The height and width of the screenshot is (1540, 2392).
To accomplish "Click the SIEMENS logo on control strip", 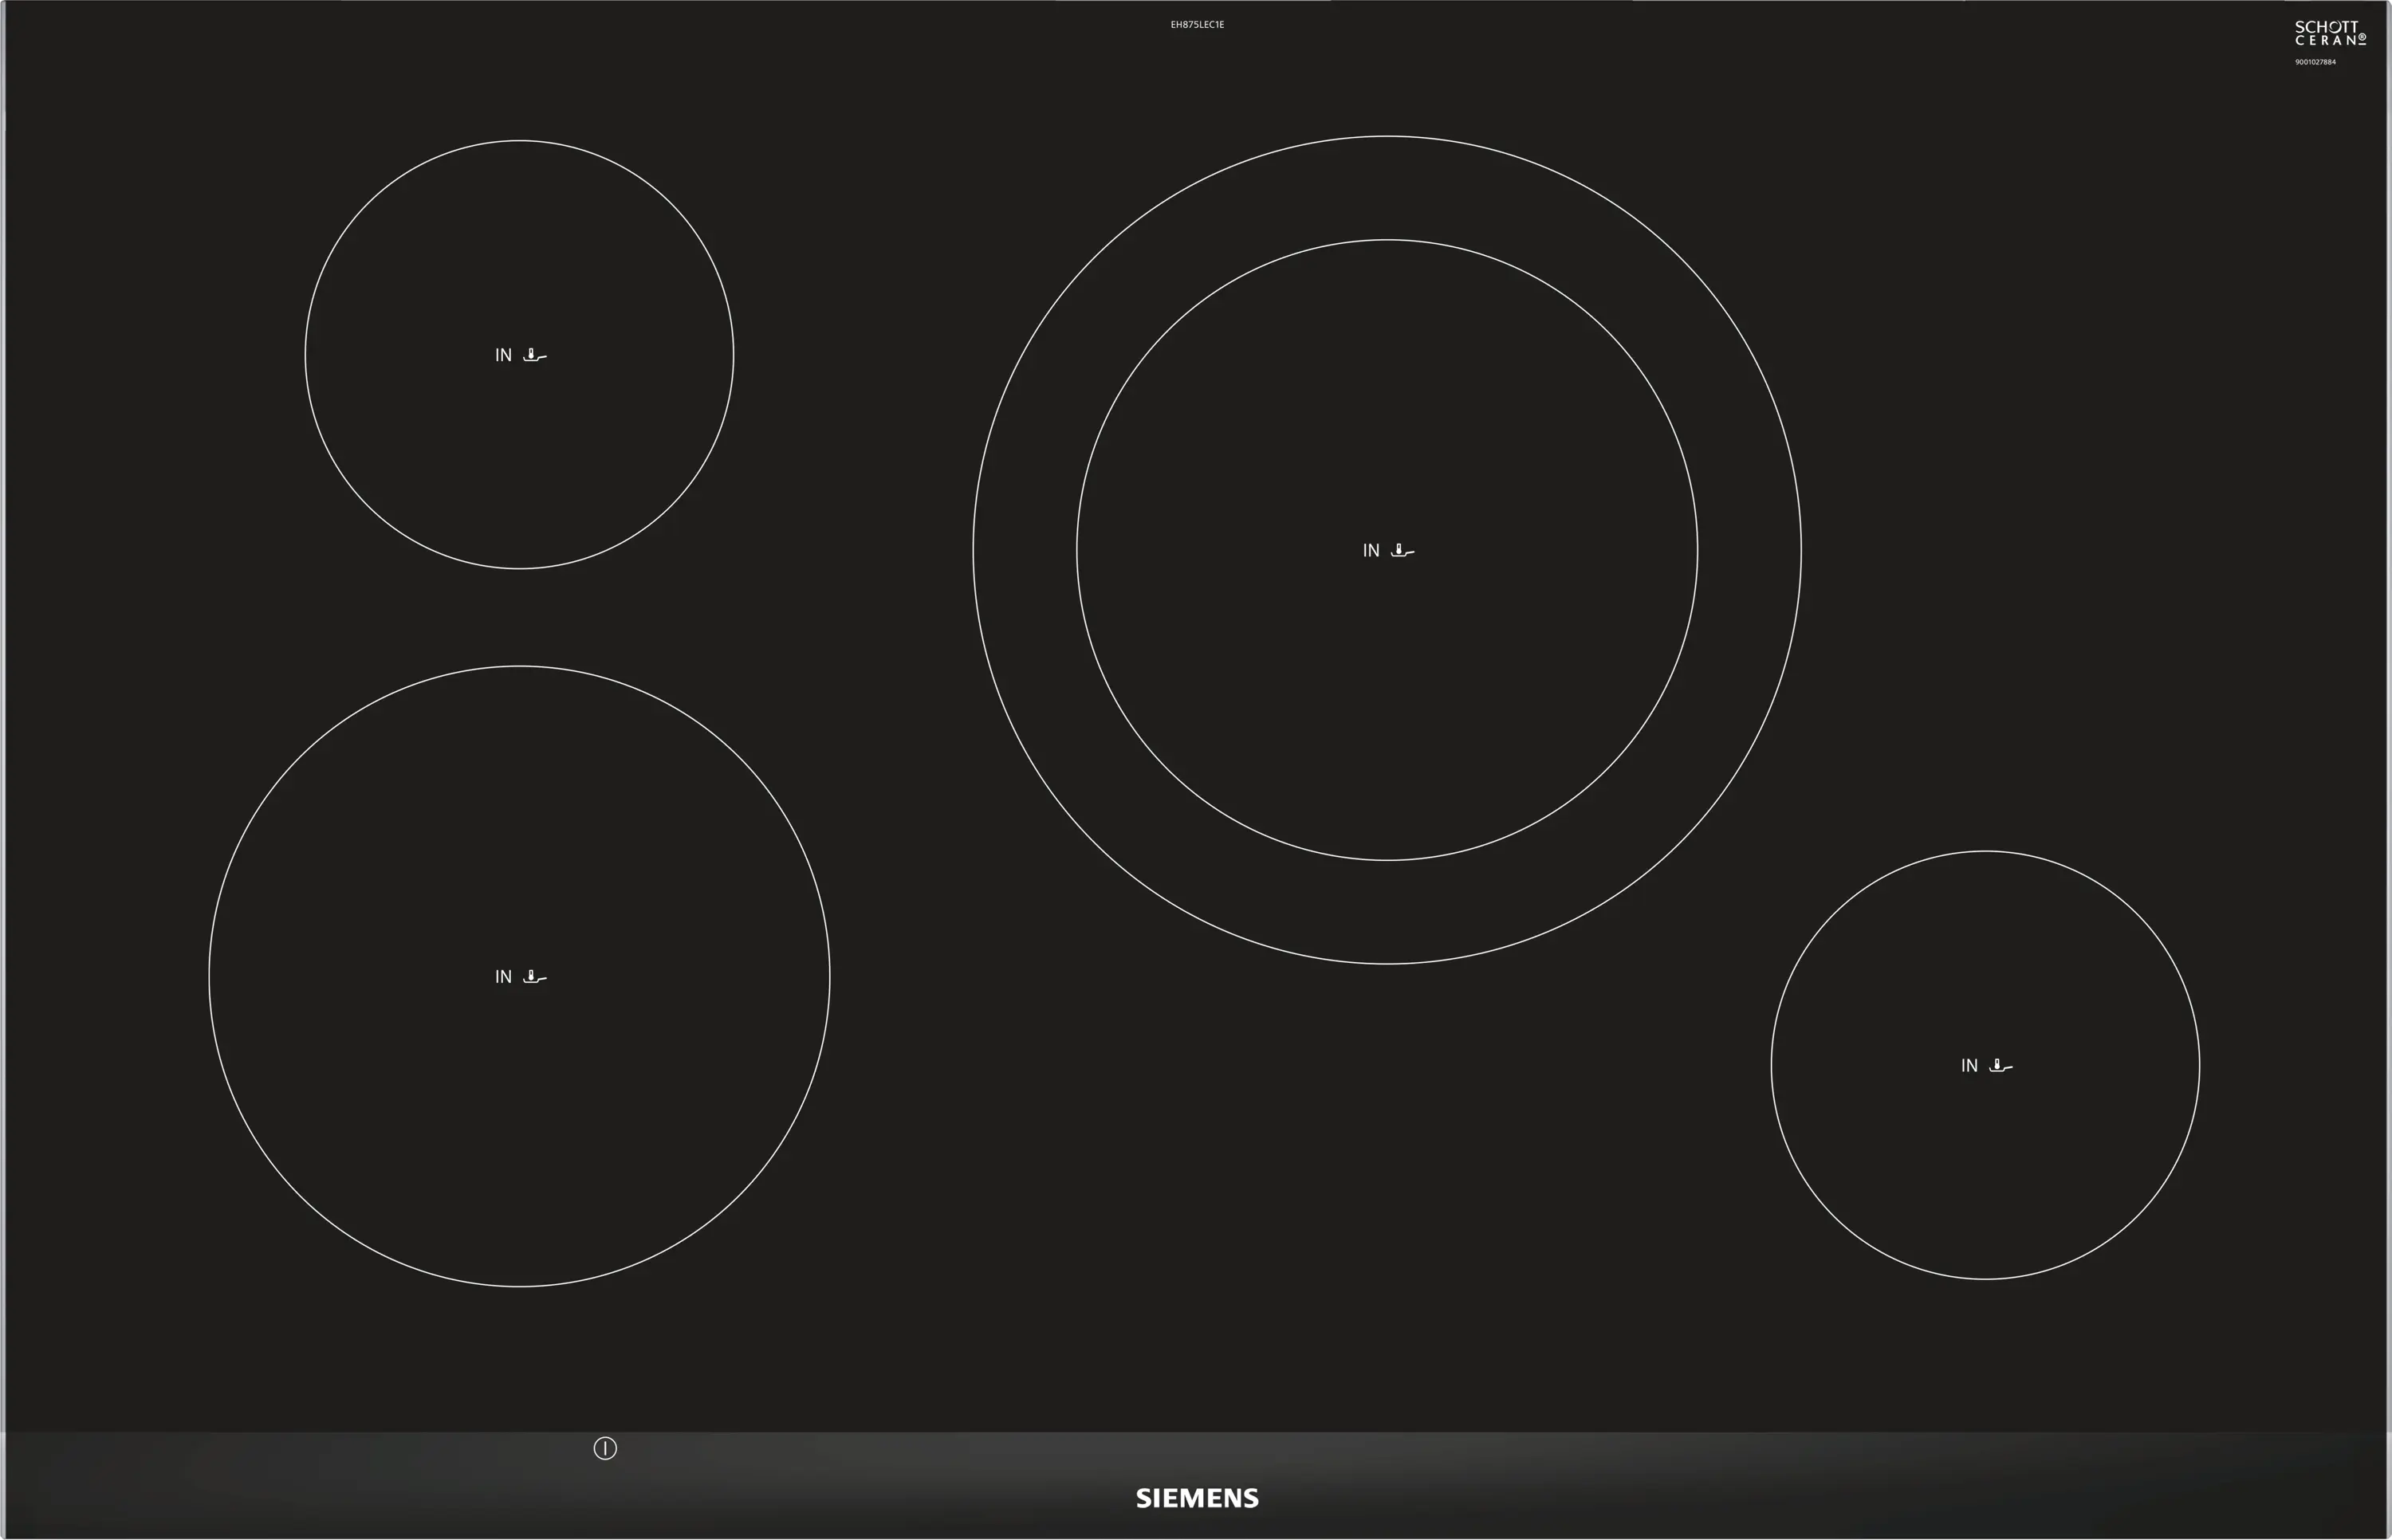I will click(x=1197, y=1498).
